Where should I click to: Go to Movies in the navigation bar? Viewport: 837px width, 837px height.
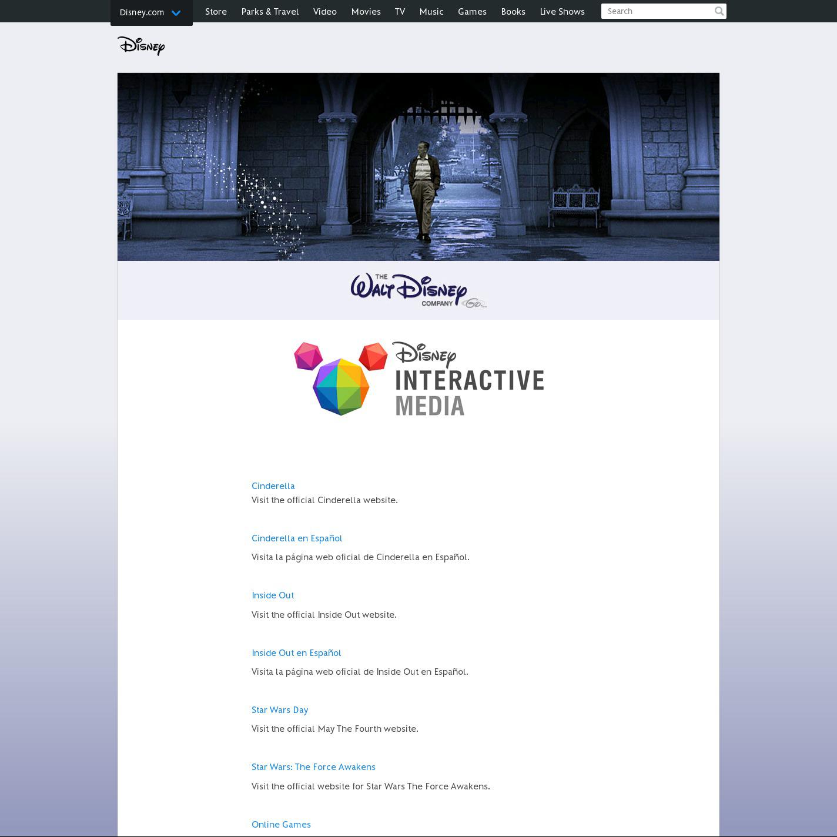[366, 12]
